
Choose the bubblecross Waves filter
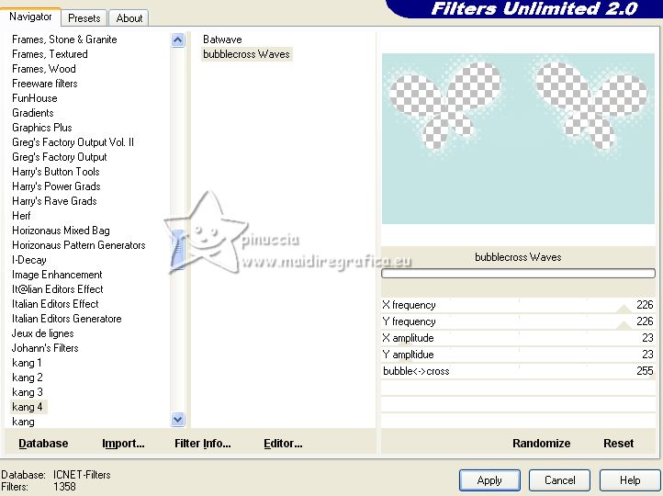point(246,54)
